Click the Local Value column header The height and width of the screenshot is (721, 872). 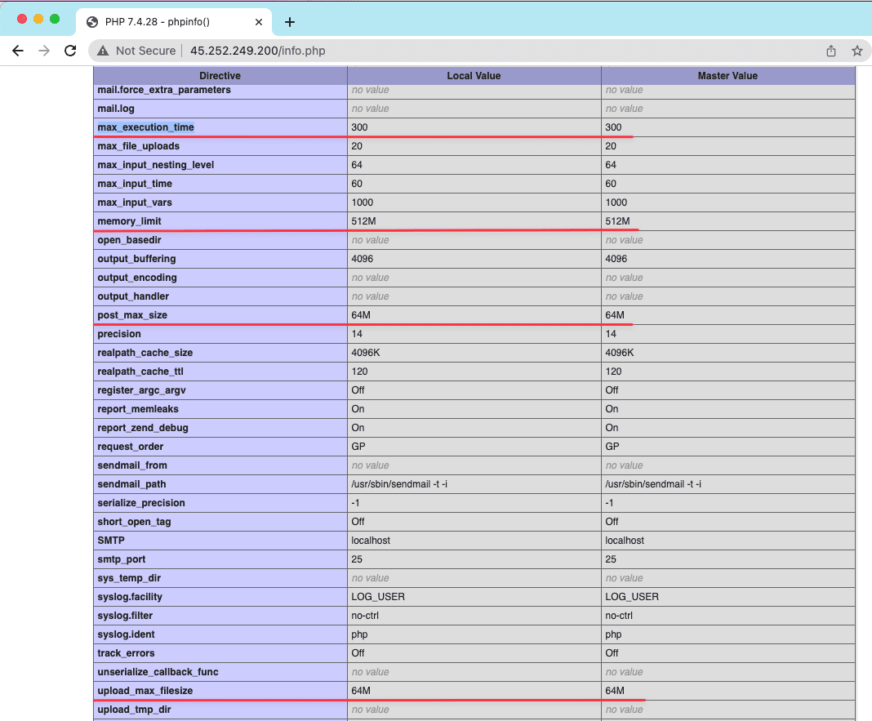coord(474,76)
